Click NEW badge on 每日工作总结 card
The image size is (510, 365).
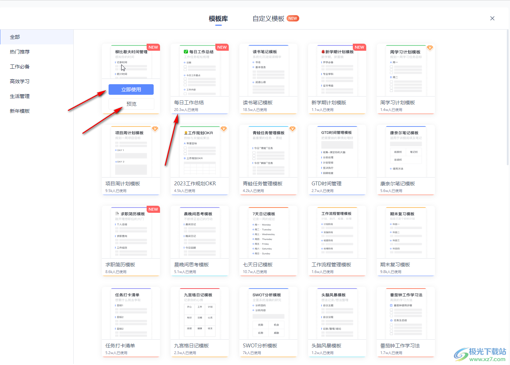222,47
